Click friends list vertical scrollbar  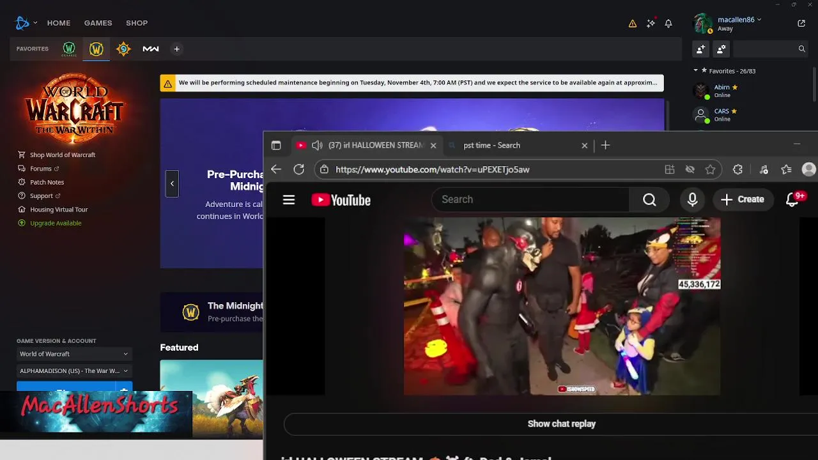814,84
